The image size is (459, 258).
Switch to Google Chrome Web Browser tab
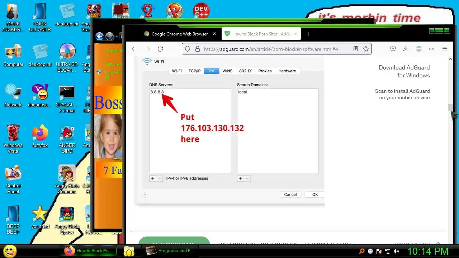point(179,34)
